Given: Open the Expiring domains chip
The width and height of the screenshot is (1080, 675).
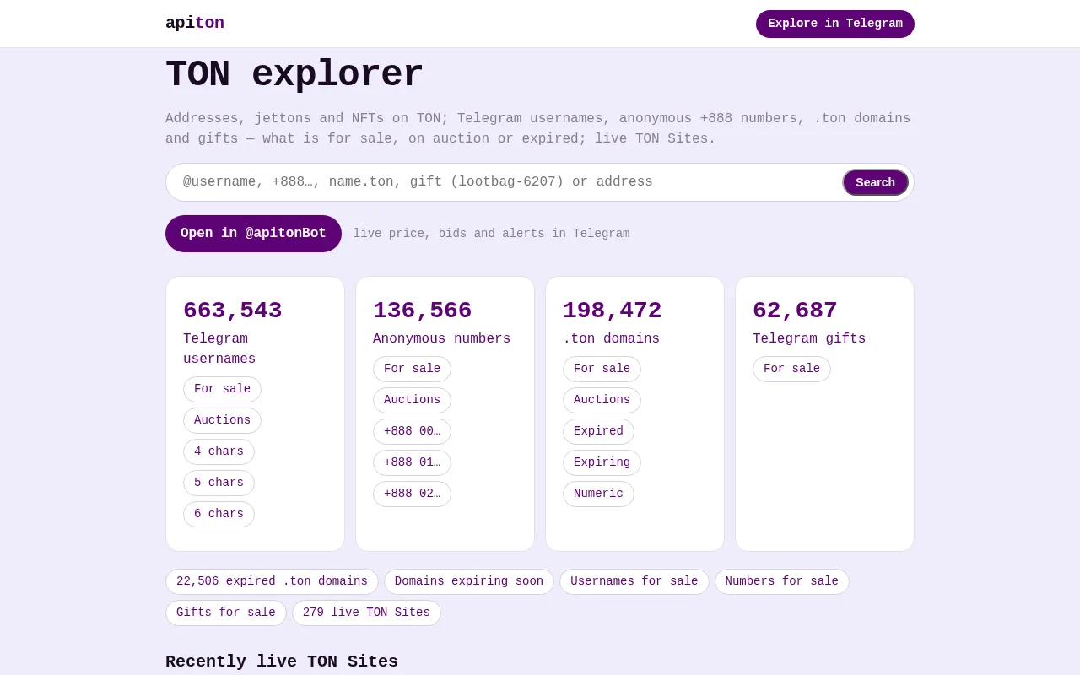Looking at the screenshot, I should (602, 462).
